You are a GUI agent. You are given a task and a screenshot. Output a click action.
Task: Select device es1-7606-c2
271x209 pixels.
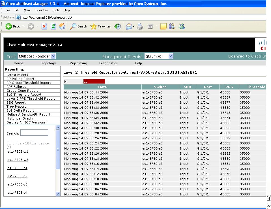17,176
